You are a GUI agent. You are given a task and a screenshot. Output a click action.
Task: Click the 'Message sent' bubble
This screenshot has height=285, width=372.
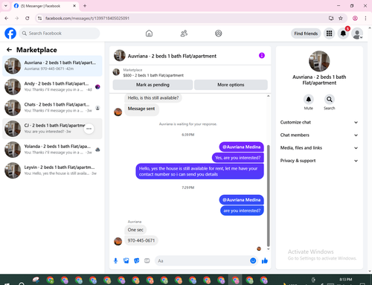coord(141,109)
